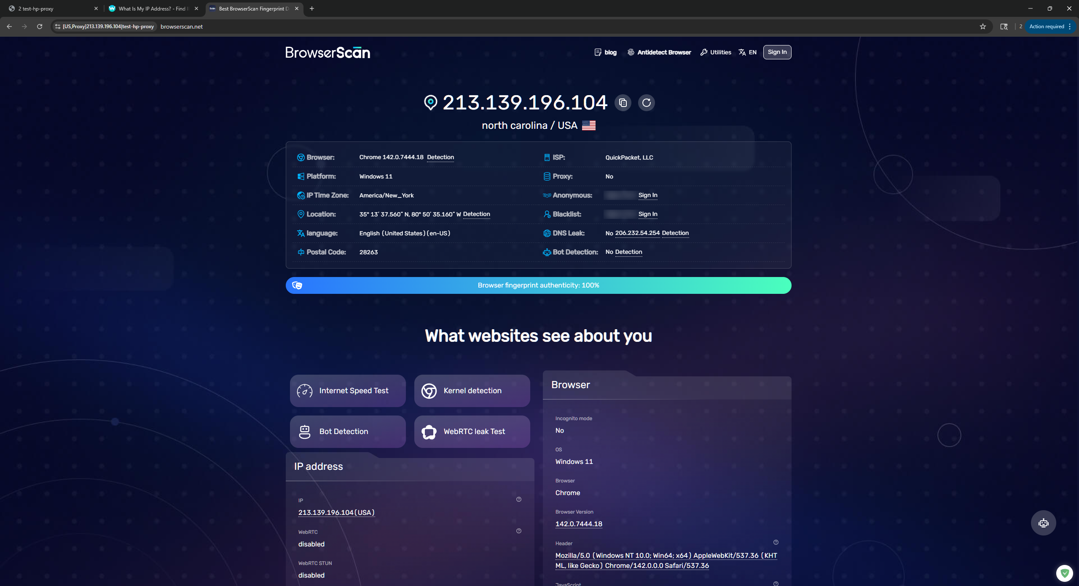
Task: Bookmark this page with star icon
Action: (983, 27)
